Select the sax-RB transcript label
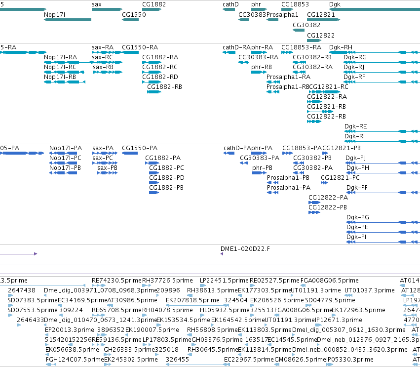420x367 pixels. pyautogui.click(x=103, y=67)
